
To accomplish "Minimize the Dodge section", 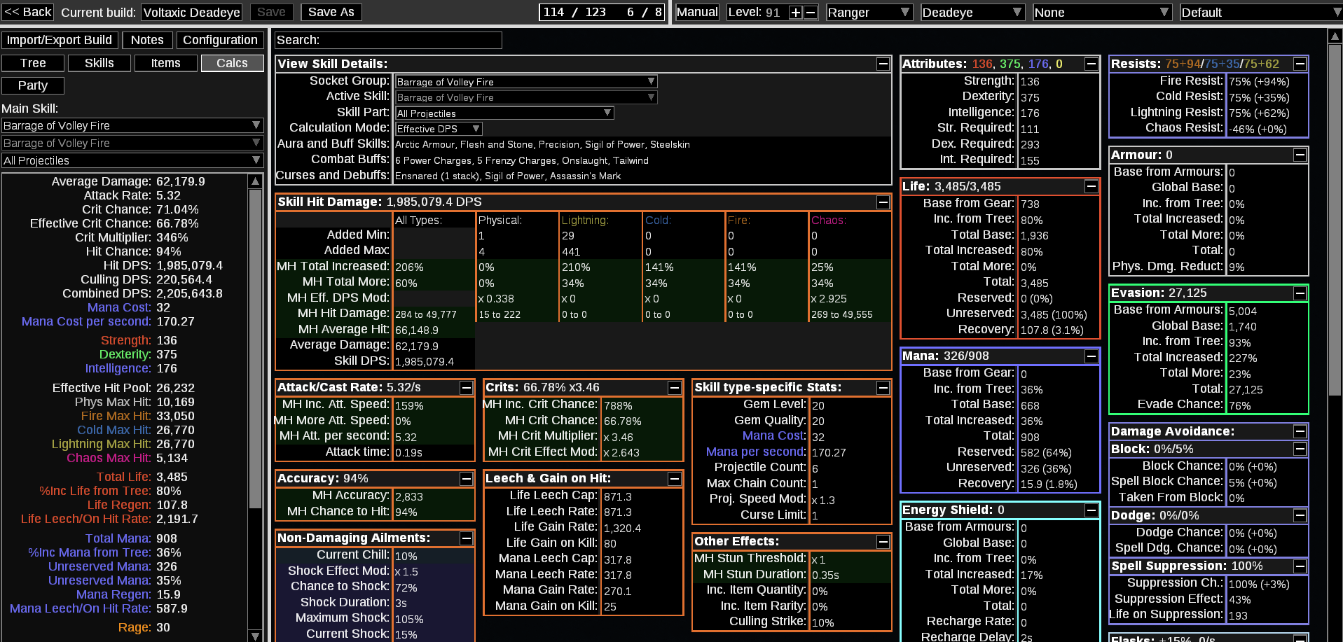I will [1300, 516].
